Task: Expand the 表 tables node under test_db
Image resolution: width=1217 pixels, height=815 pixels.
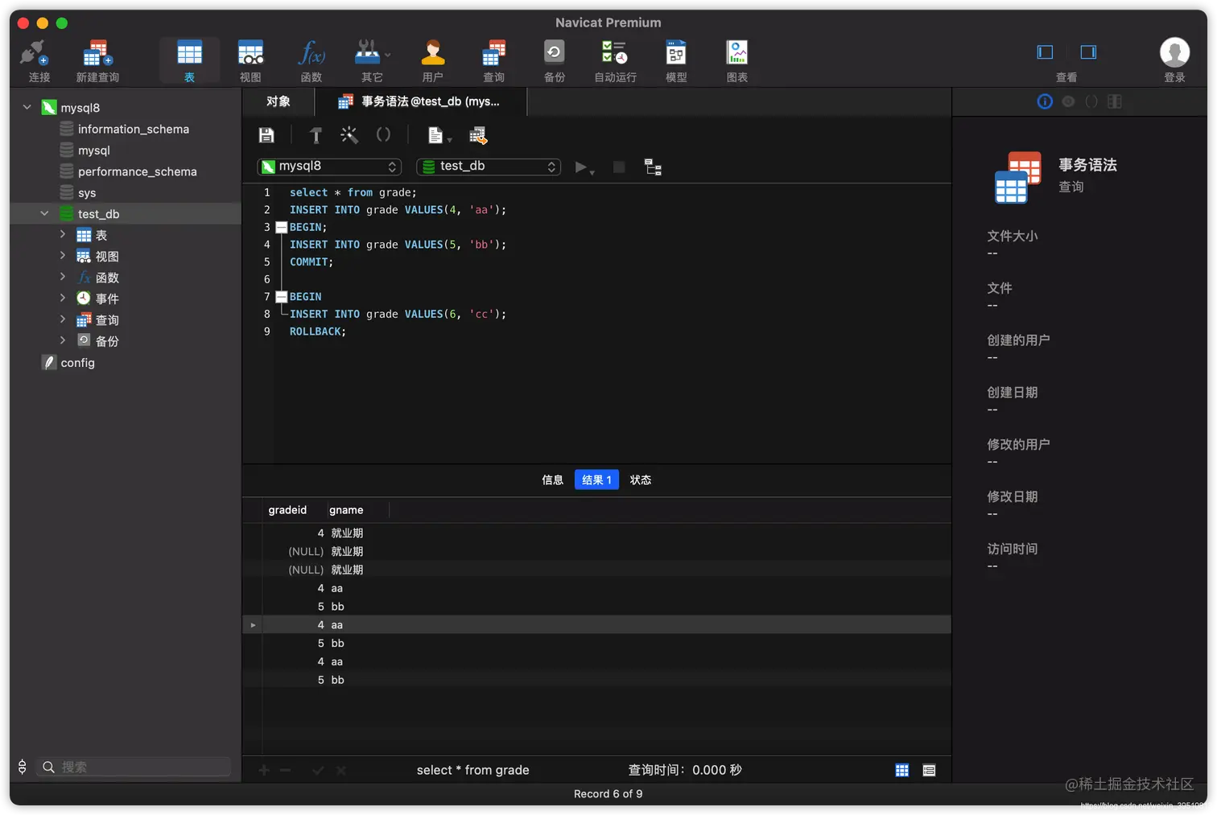Action: pos(63,234)
